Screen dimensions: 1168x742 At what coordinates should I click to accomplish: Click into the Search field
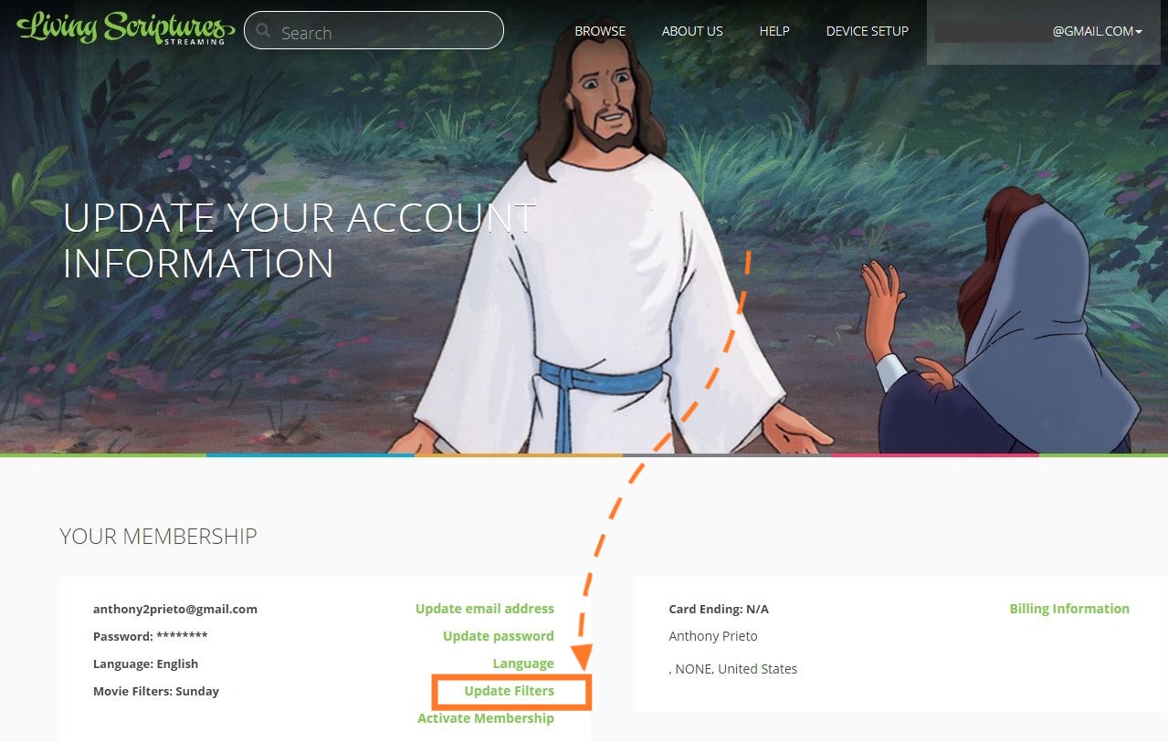click(x=374, y=30)
